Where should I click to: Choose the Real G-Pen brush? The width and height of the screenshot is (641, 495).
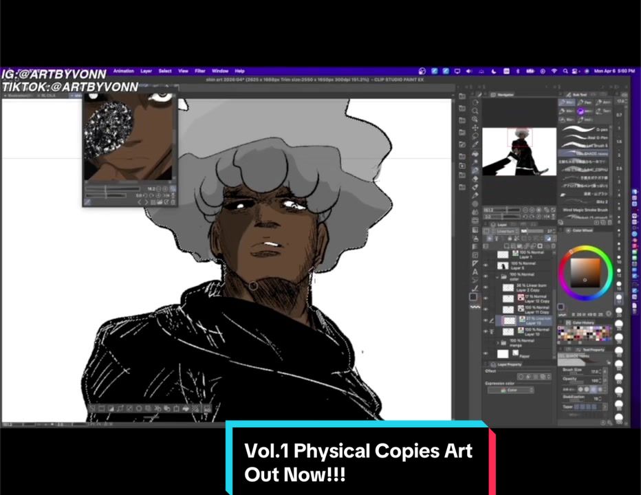[585, 137]
